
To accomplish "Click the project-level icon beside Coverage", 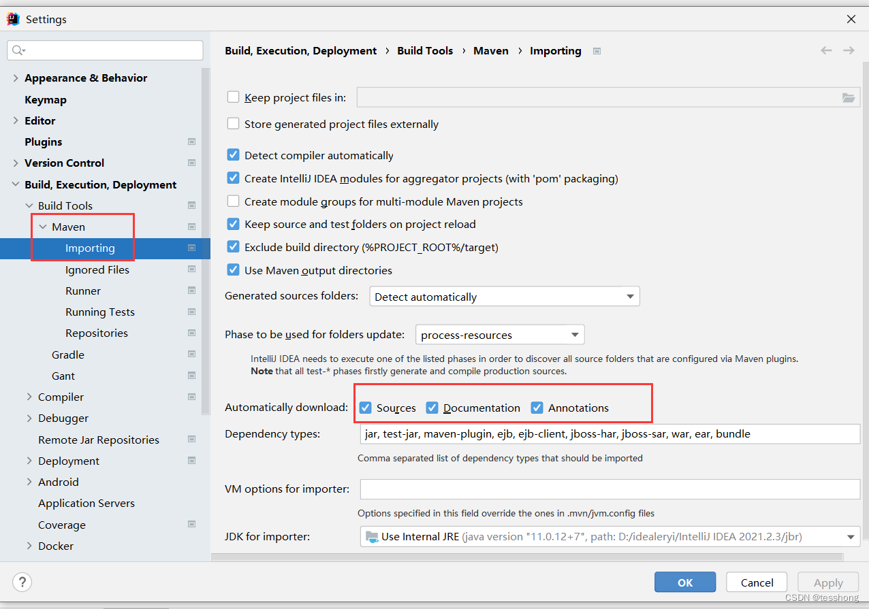I will tap(191, 525).
